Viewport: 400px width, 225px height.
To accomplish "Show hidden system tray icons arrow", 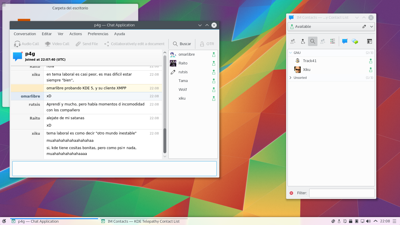I will (x=376, y=221).
